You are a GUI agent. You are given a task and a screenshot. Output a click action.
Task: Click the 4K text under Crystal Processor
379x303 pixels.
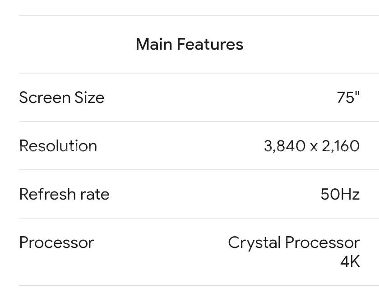pos(350,261)
